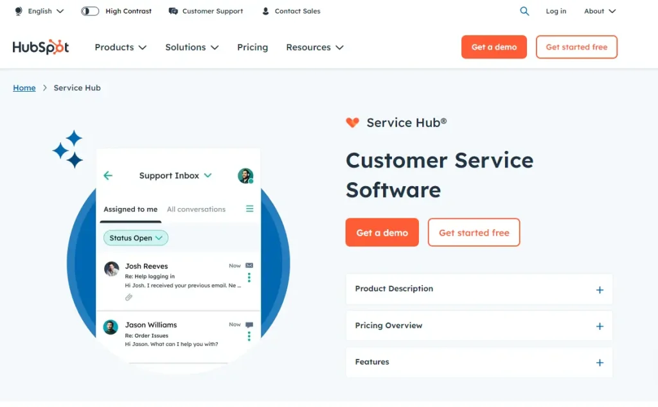The width and height of the screenshot is (658, 407).
Task: Click the back arrow in Support Inbox
Action: coord(108,175)
